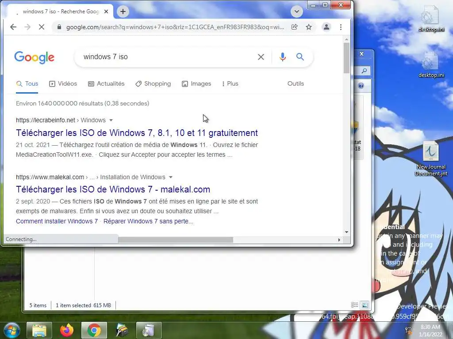Open the Outils search tools

point(296,83)
